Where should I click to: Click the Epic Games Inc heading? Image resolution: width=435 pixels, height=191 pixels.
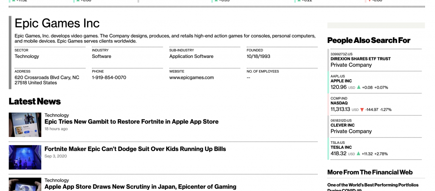tap(57, 23)
